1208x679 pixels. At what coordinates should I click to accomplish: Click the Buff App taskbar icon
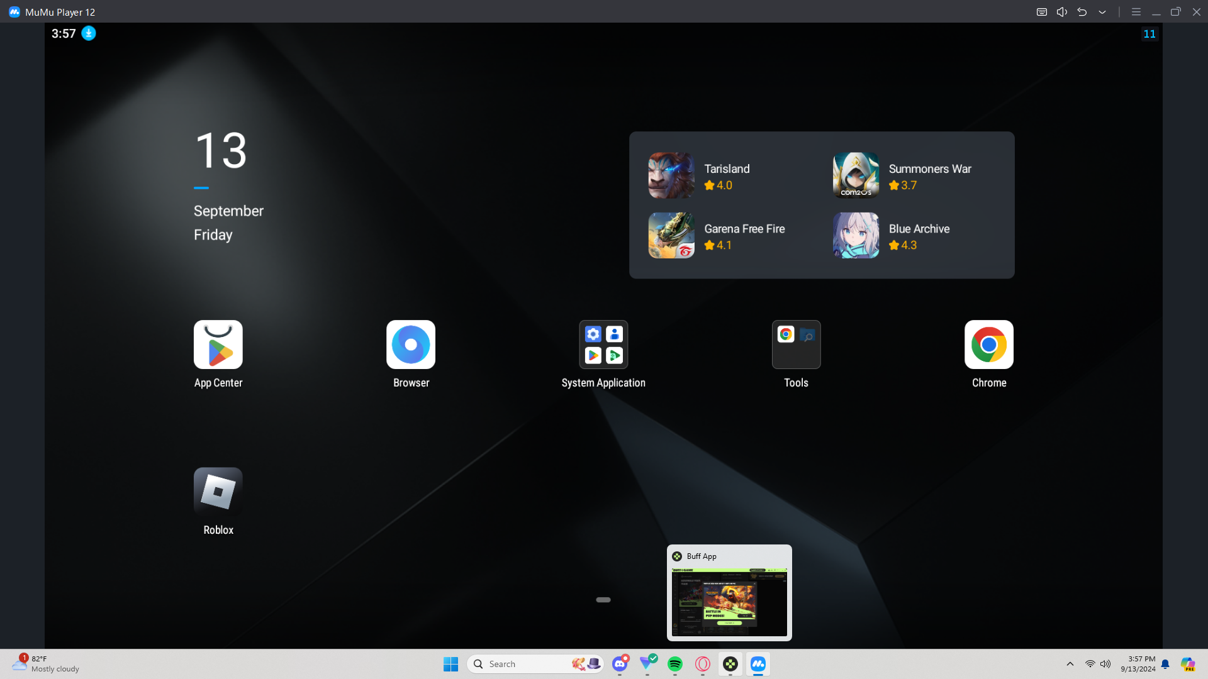pos(730,664)
